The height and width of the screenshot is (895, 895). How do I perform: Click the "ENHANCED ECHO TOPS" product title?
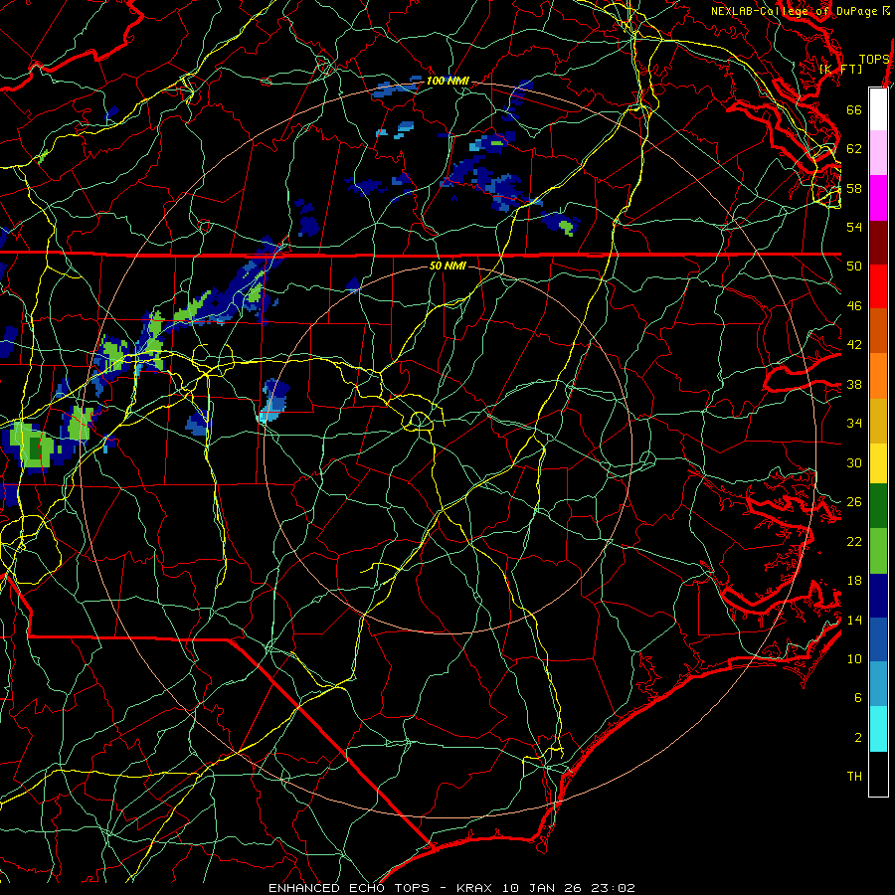tap(348, 888)
